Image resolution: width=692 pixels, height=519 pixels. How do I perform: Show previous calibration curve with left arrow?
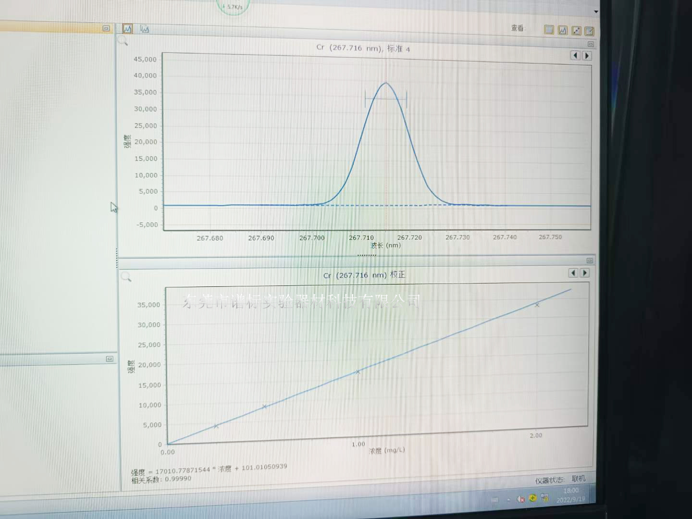point(573,273)
